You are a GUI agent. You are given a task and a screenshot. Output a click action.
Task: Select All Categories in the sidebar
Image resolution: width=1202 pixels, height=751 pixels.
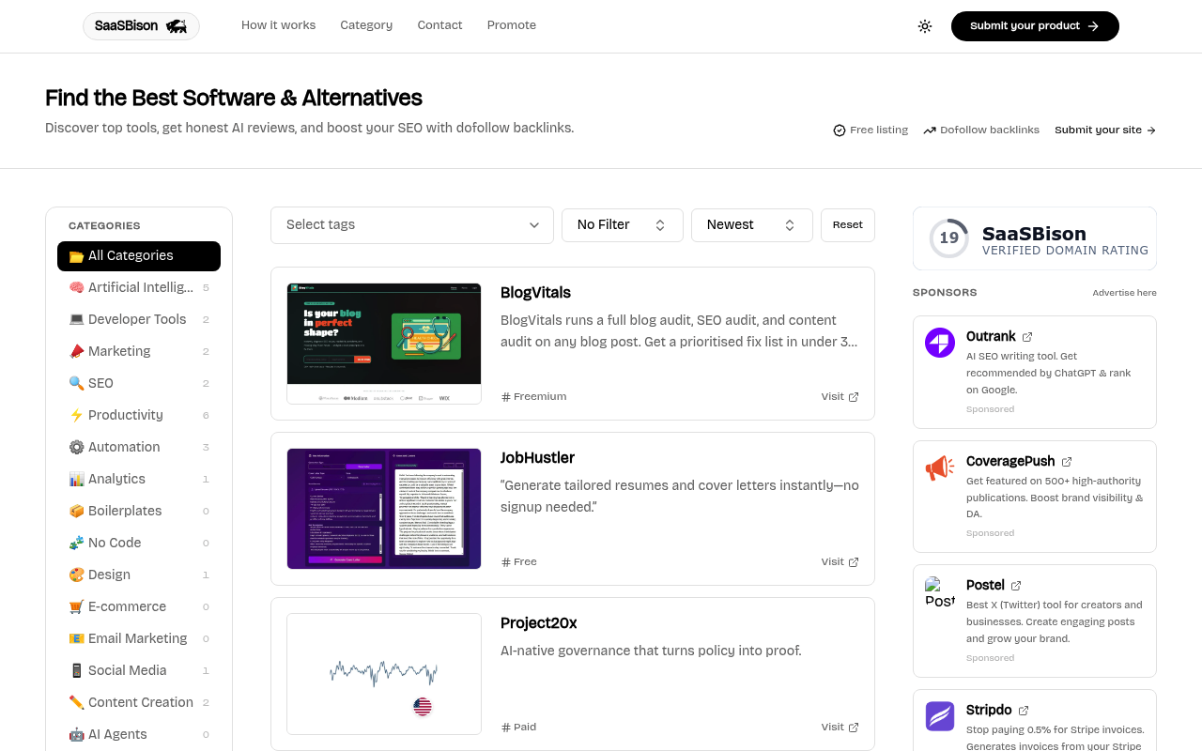click(x=139, y=256)
